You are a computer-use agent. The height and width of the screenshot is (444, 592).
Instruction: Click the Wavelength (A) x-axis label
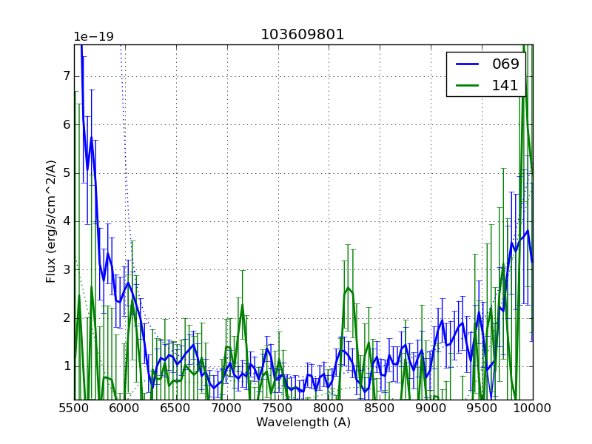click(x=303, y=423)
